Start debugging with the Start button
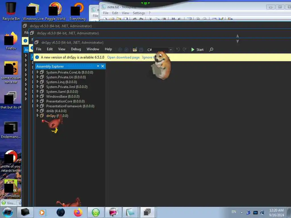This screenshot has width=291, height=218. [x=197, y=49]
